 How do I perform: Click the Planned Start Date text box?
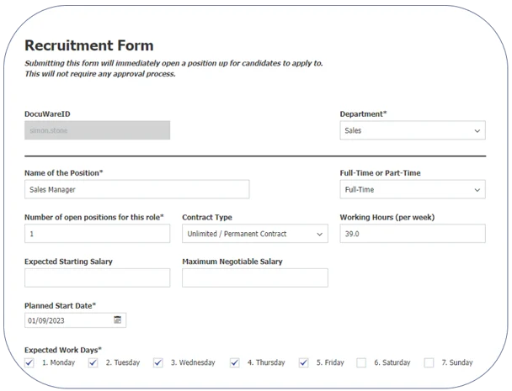pos(67,320)
